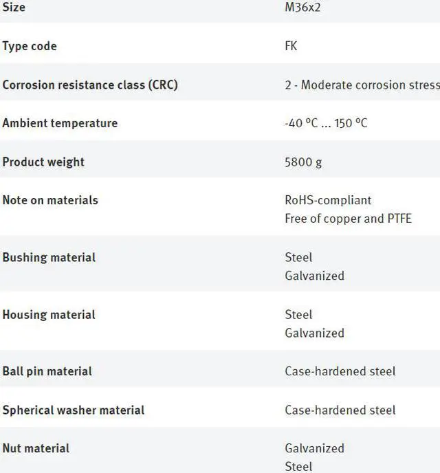Click the Ball pin material label
The width and height of the screenshot is (440, 473).
pos(47,371)
